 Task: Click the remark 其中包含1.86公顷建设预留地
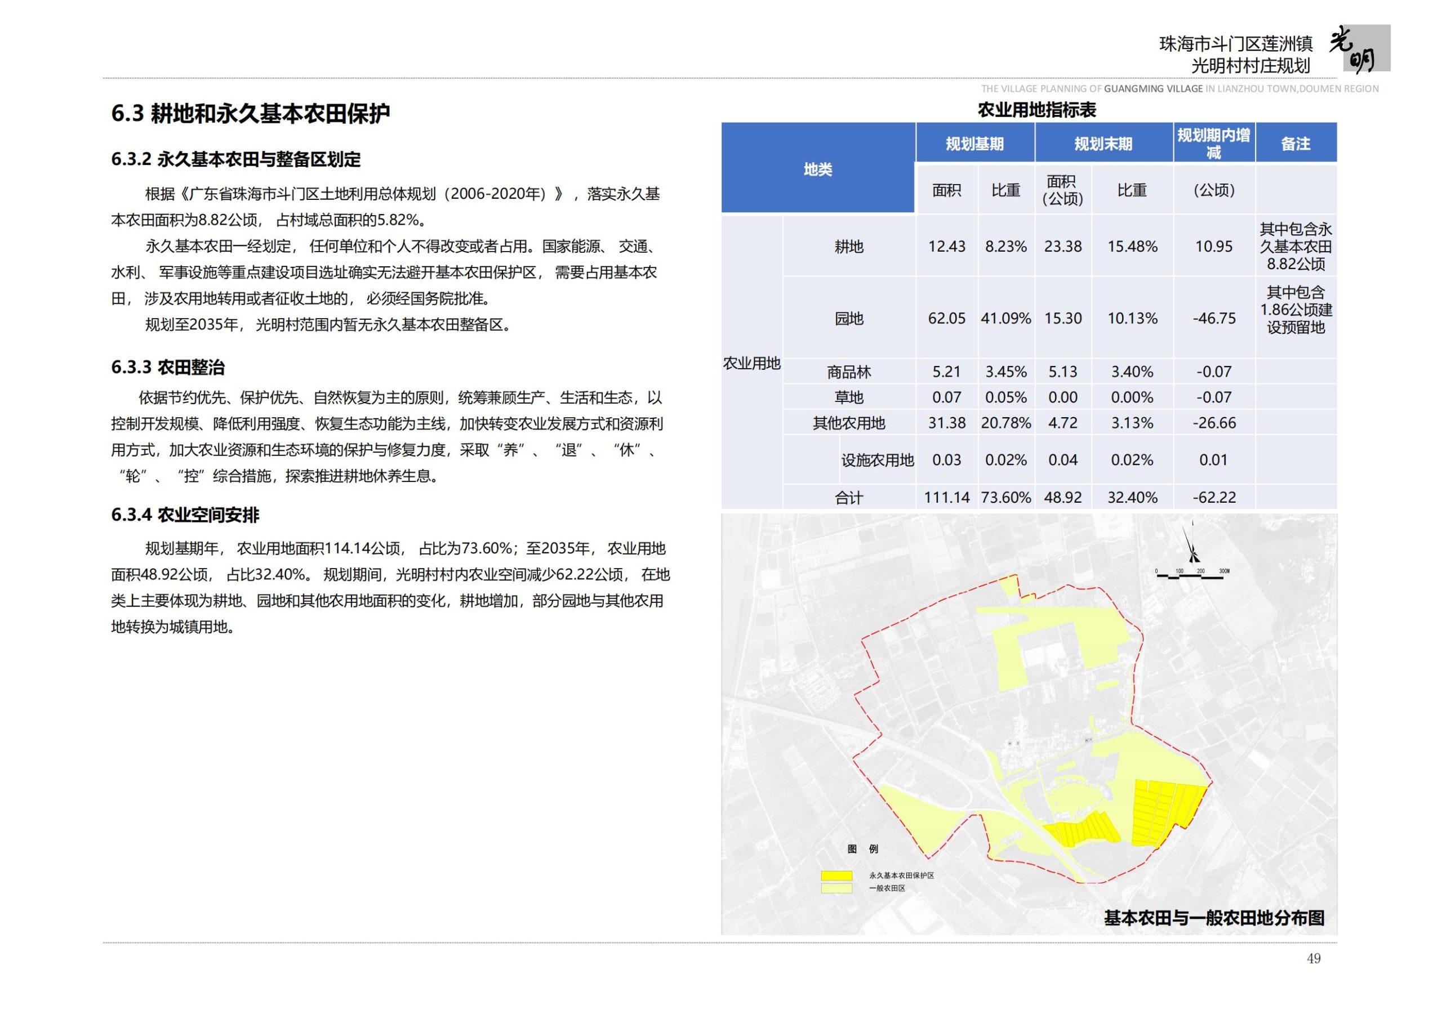[x=1296, y=310]
